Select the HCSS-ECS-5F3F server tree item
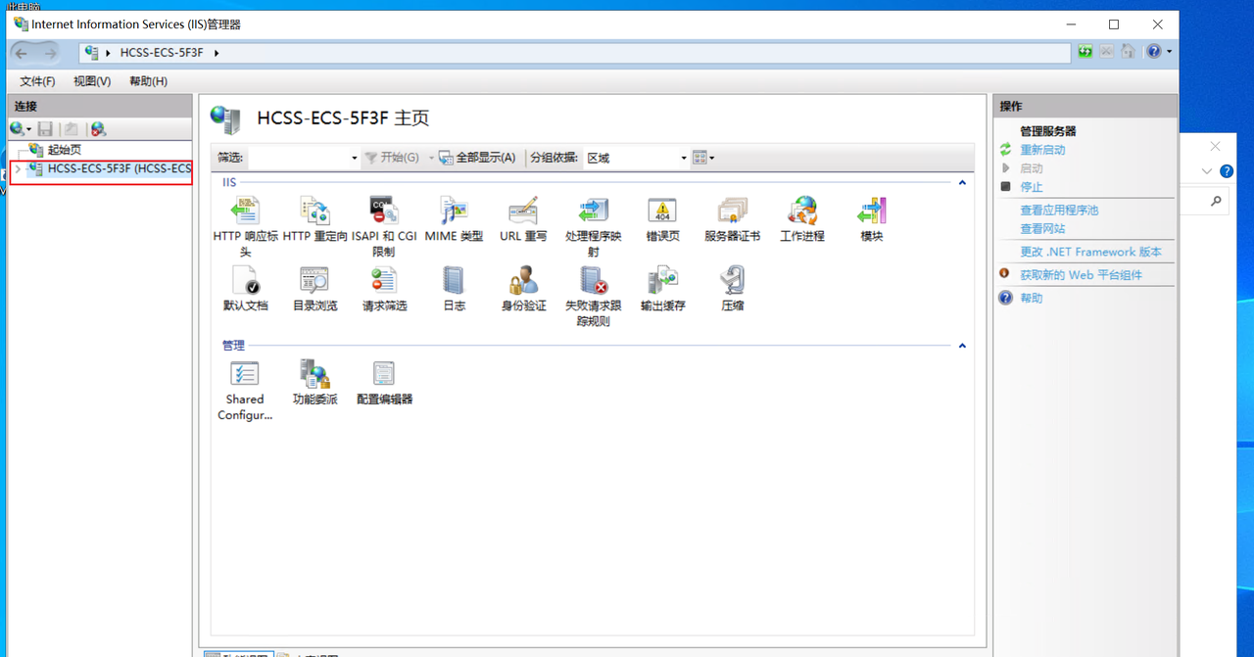Viewport: 1254px width, 657px height. click(120, 169)
